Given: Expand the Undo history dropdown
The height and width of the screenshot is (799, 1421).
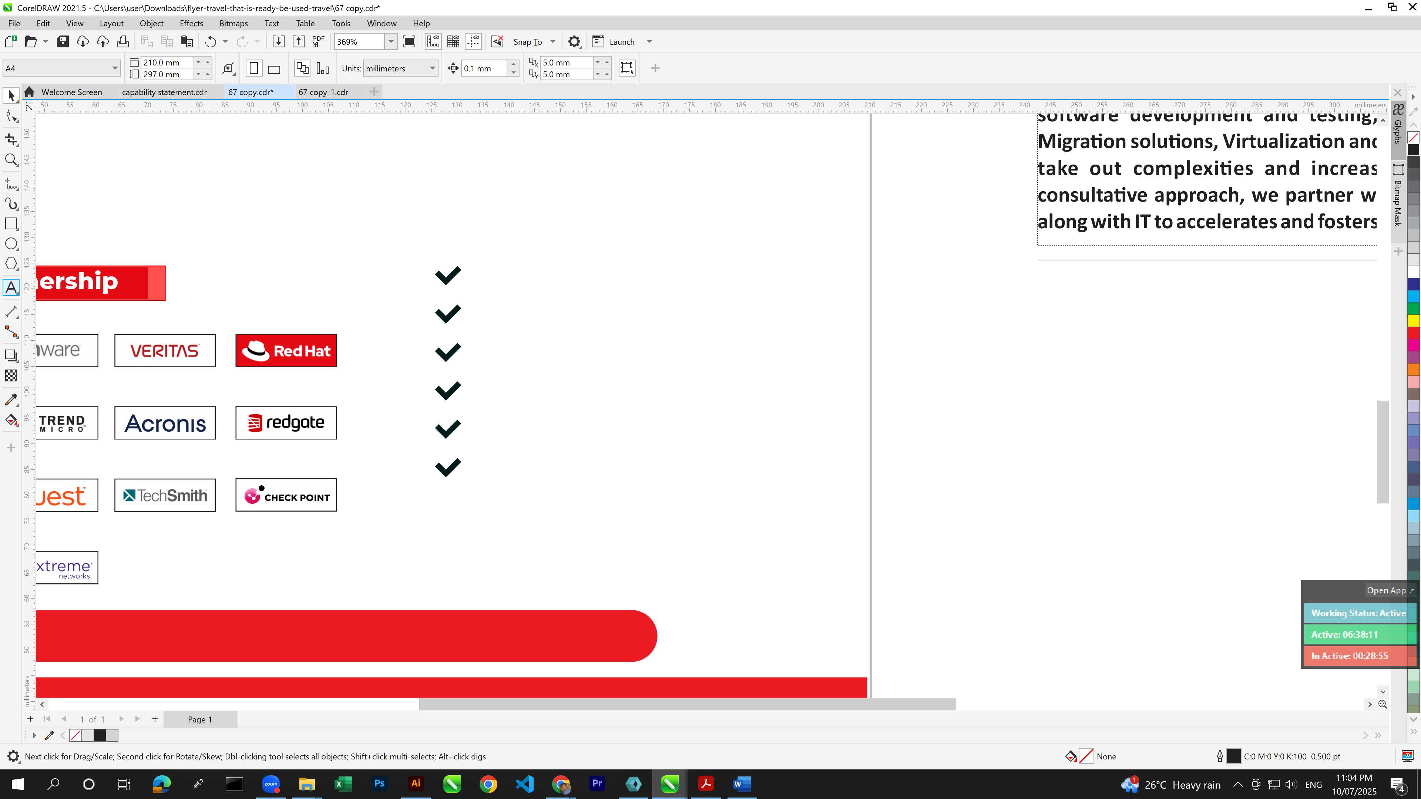Looking at the screenshot, I should coord(225,41).
